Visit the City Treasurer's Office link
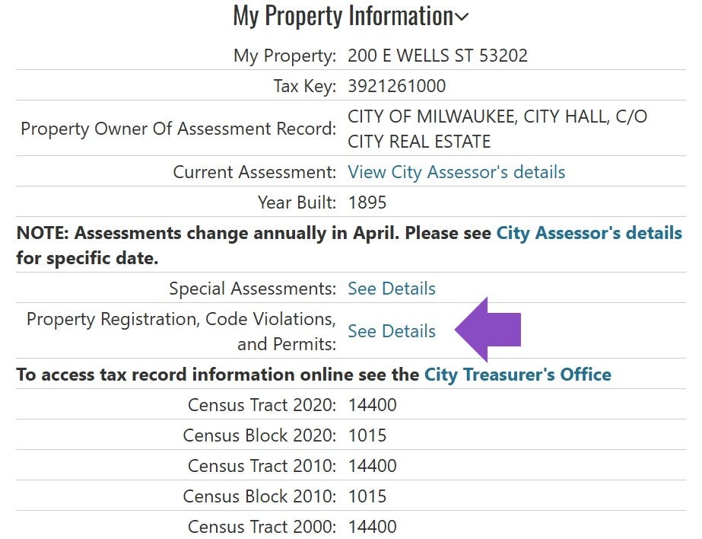This screenshot has height=539, width=702. [517, 375]
